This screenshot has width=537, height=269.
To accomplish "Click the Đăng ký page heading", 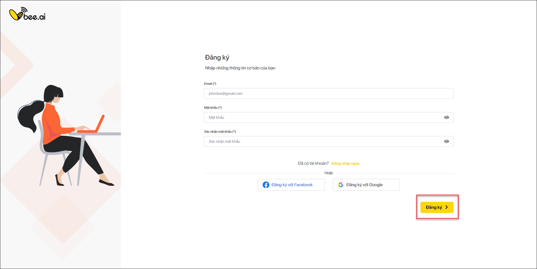I will [x=217, y=57].
